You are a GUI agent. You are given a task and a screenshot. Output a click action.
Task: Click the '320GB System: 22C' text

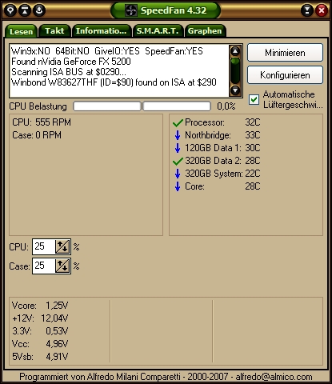[222, 174]
